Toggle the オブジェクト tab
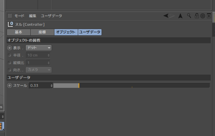215x136 pixels. [66, 32]
